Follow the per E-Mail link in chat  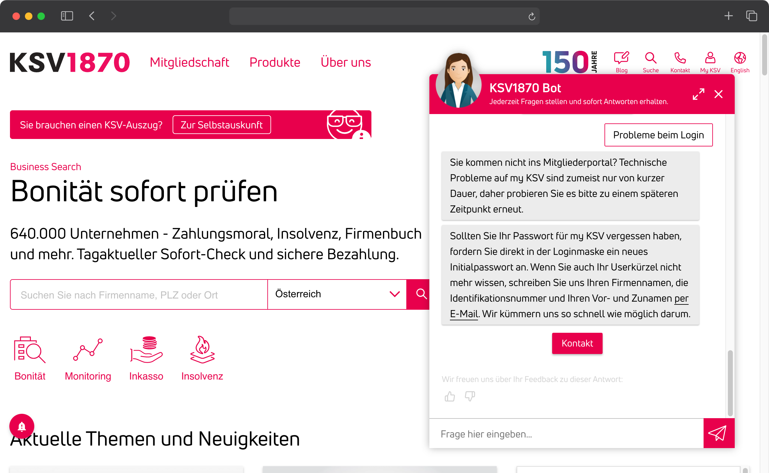464,313
